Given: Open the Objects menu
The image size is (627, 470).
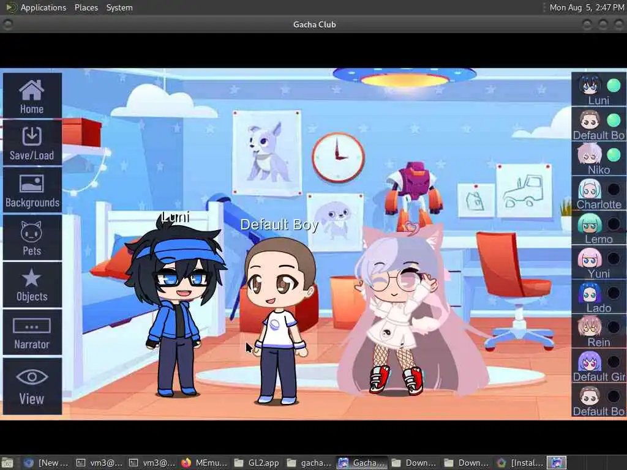Looking at the screenshot, I should point(32,285).
